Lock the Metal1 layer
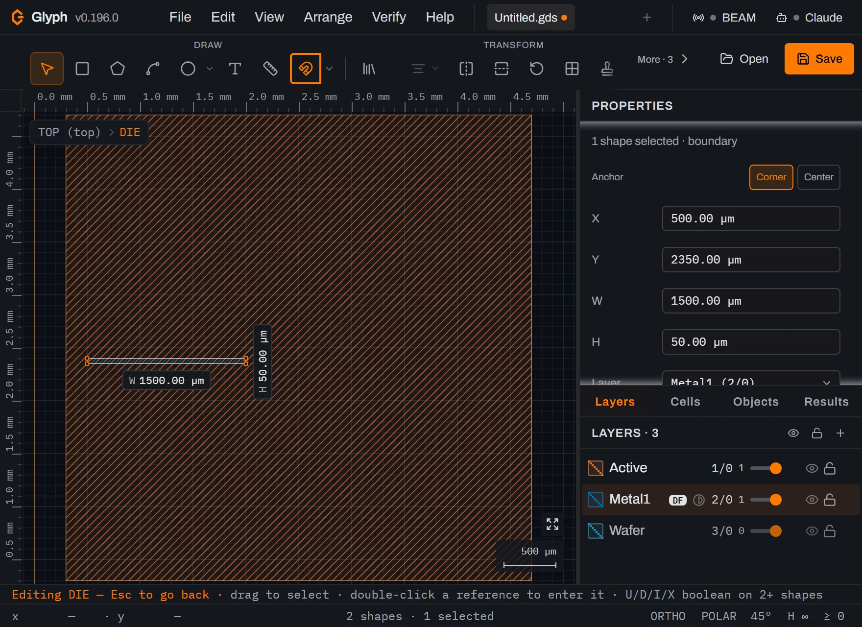Image resolution: width=862 pixels, height=627 pixels. pos(830,500)
